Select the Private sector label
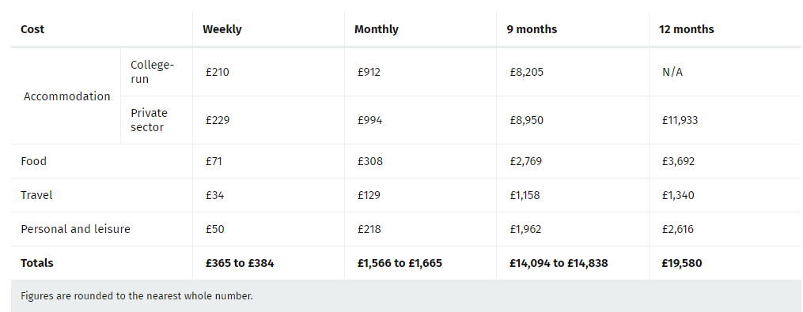The width and height of the screenshot is (803, 312). (x=149, y=120)
